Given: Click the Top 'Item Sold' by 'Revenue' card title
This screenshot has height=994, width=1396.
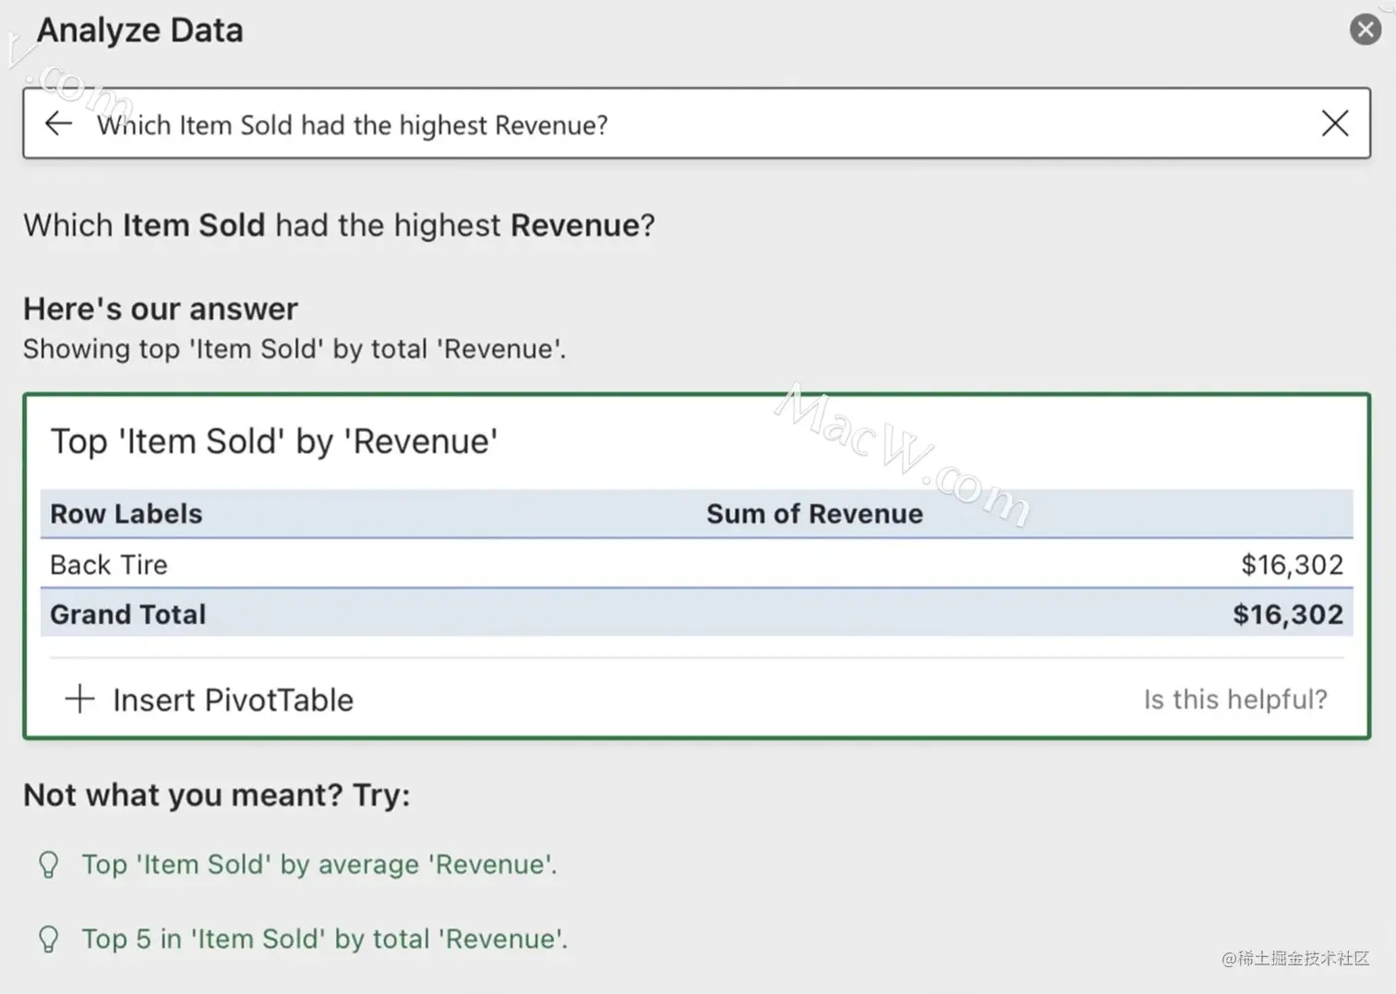Looking at the screenshot, I should [x=274, y=442].
